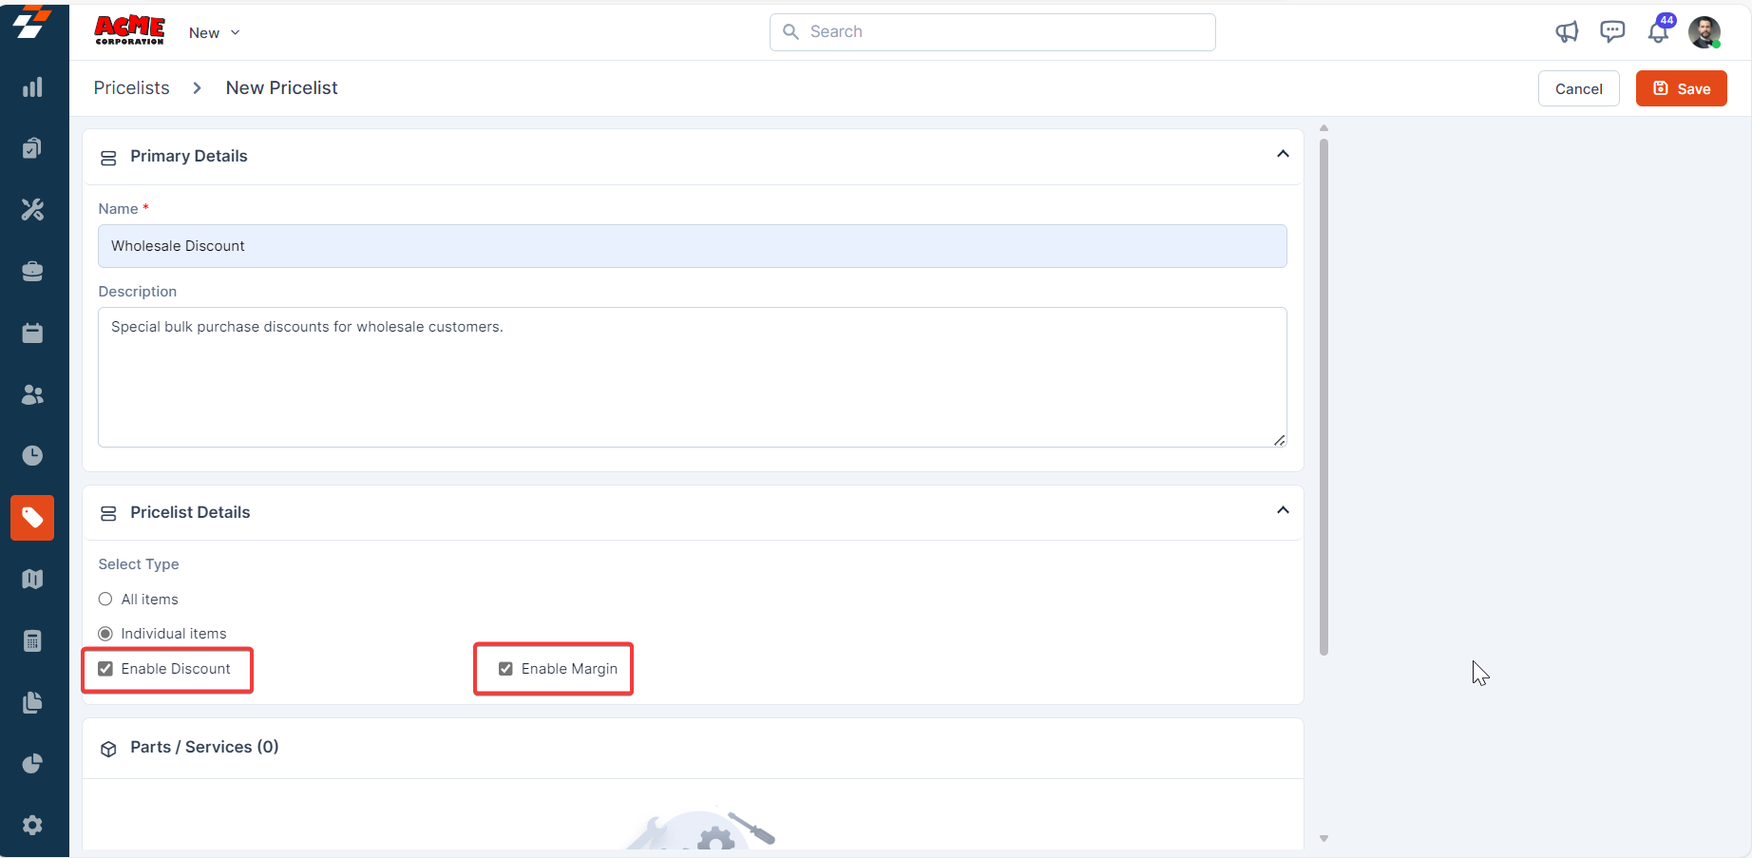Screen dimensions: 1752x858
Task: Open the notifications bell with 44 badge
Action: coord(1659,30)
